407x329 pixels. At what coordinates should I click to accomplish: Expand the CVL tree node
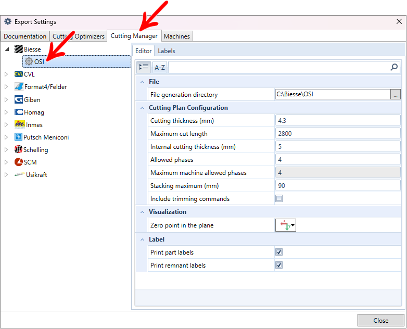[x=6, y=74]
